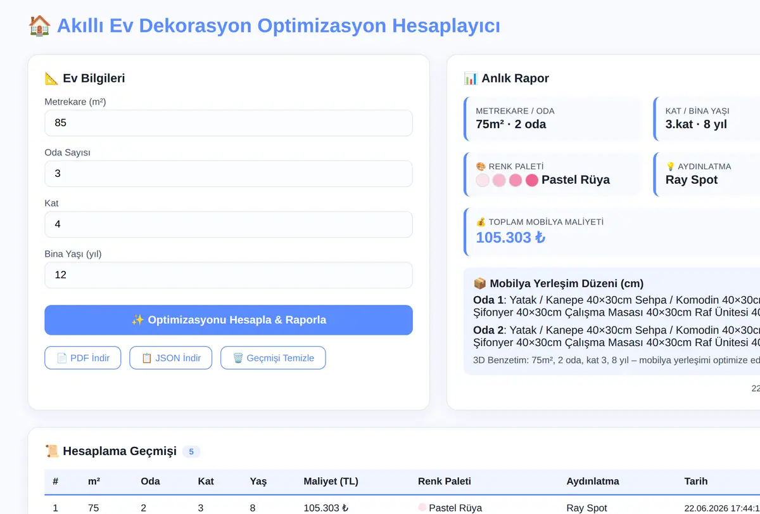The height and width of the screenshot is (514, 760).
Task: Click the scroll icon beside Hesaplama Geçmişi
Action: point(51,451)
